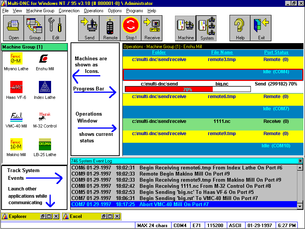Screen dimensions: 305x229
Task: Click the Receive toolbar button
Action: (x=152, y=28)
